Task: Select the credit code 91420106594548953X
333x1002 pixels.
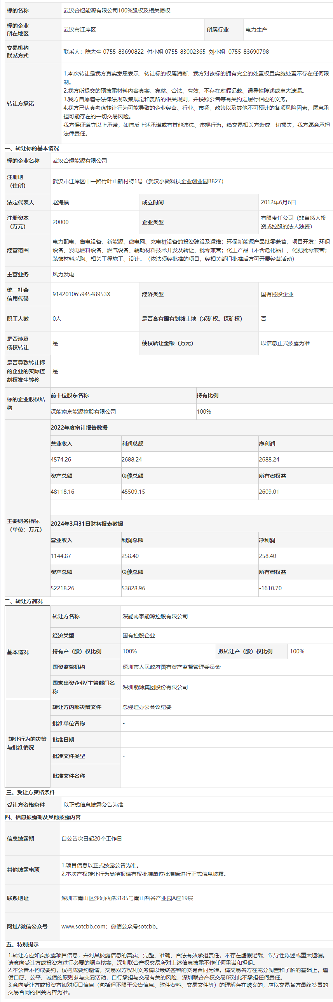Action: click(x=82, y=294)
